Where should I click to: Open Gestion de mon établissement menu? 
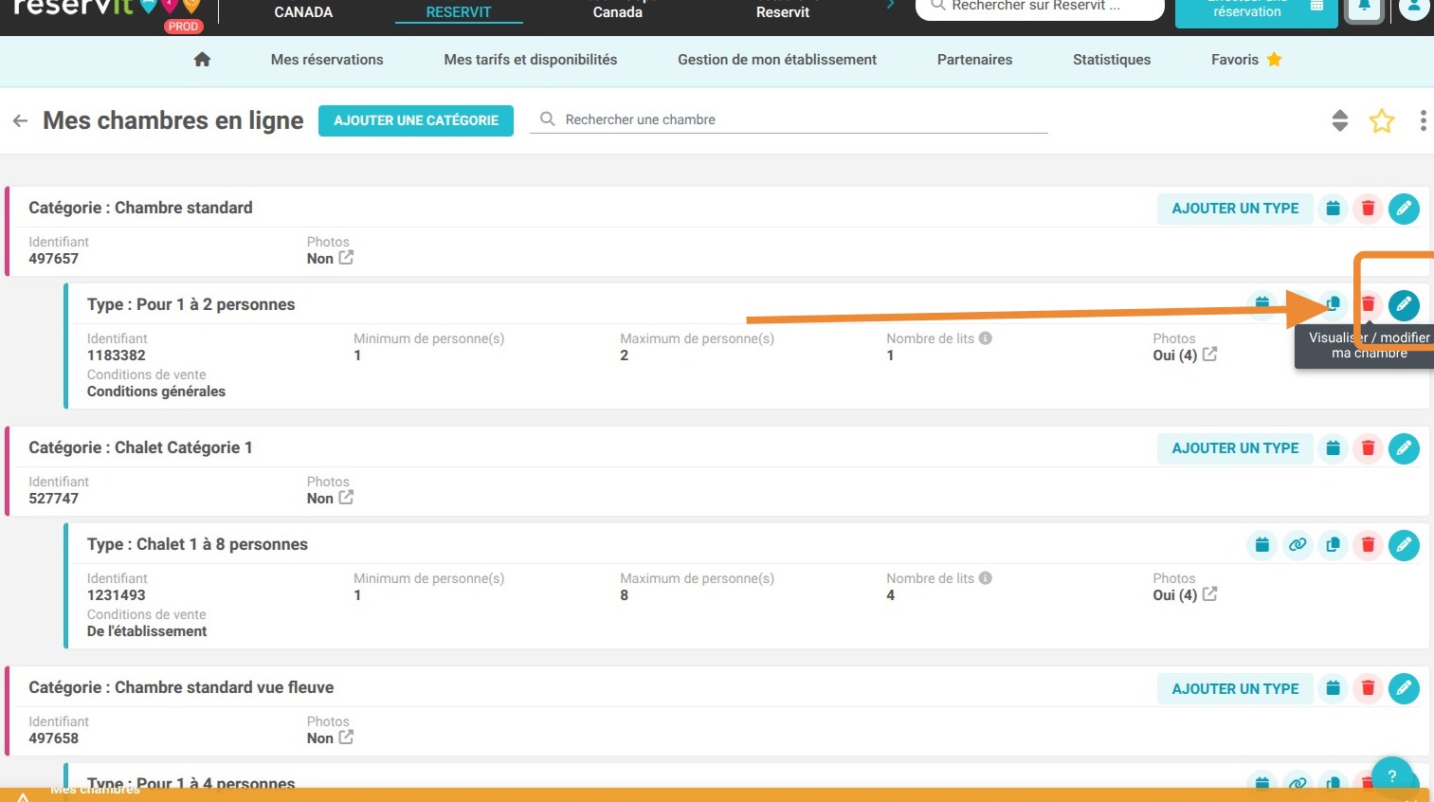[x=777, y=59]
